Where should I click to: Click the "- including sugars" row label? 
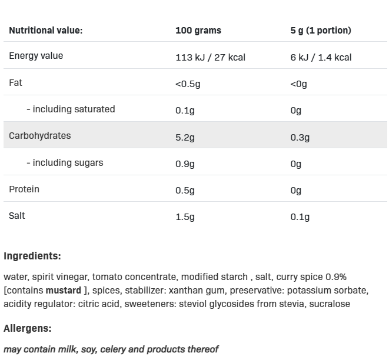65,163
